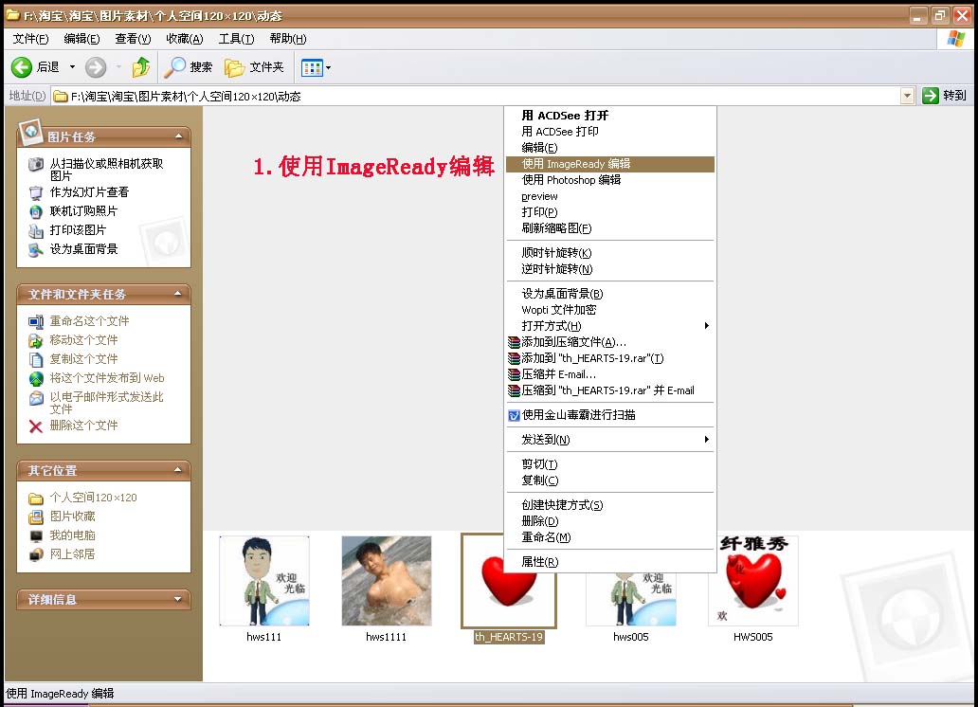Click the rename this file icon
Viewport: 978px width, 707px height.
click(x=36, y=322)
